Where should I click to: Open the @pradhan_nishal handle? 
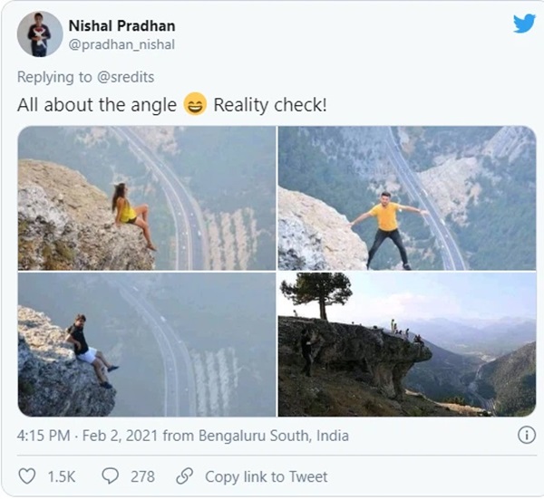(121, 44)
